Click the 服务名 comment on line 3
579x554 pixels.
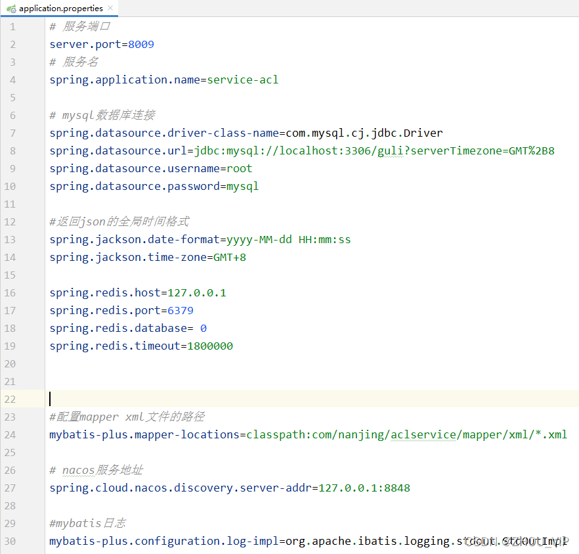pyautogui.click(x=74, y=62)
